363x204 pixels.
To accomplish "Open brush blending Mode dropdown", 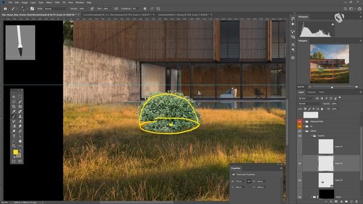I will [56, 8].
